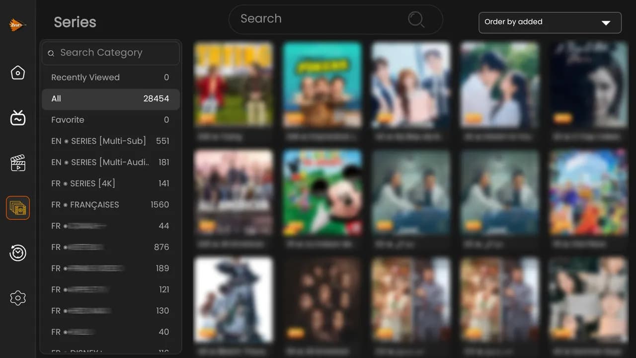Select the Recently Viewed category

pyautogui.click(x=111, y=78)
